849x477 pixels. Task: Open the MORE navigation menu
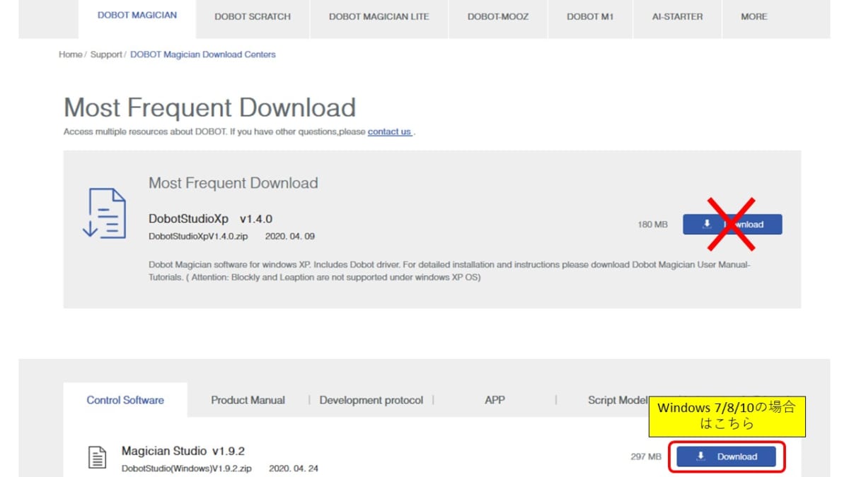click(753, 17)
